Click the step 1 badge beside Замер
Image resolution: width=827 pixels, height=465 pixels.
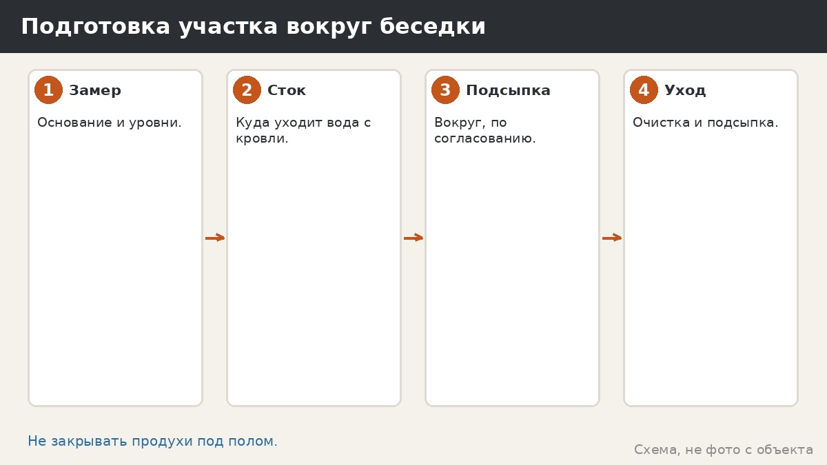[48, 90]
